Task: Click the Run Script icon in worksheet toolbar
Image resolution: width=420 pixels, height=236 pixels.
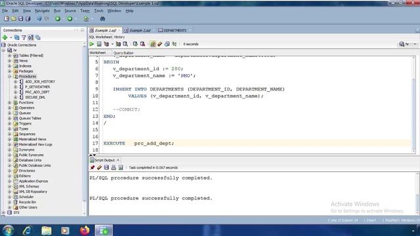Action: point(99,44)
